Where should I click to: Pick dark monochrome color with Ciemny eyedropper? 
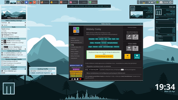click(x=129, y=37)
